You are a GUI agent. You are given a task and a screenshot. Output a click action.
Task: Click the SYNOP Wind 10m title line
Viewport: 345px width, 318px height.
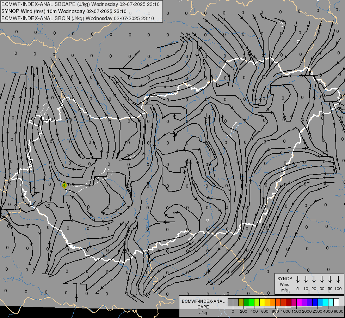pyautogui.click(x=64, y=11)
